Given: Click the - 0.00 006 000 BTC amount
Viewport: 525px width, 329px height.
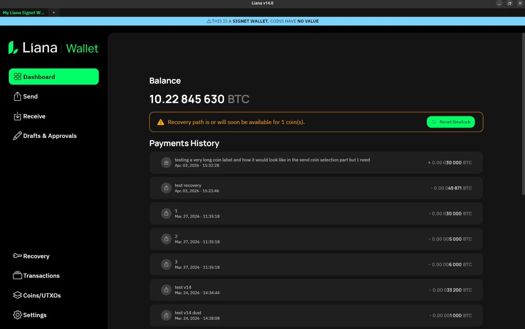Looking at the screenshot, I should click(x=450, y=264).
